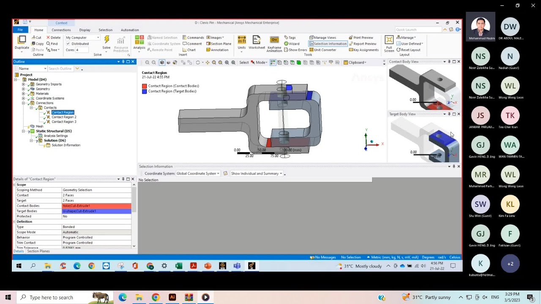Insert an Annotation
Viewport: 541px width, 304px height.
(217, 50)
